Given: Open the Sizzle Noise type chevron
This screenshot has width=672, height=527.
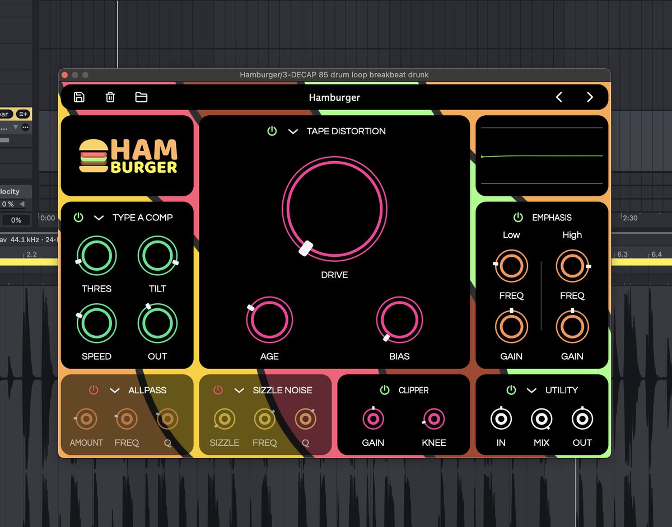Looking at the screenshot, I should (239, 390).
